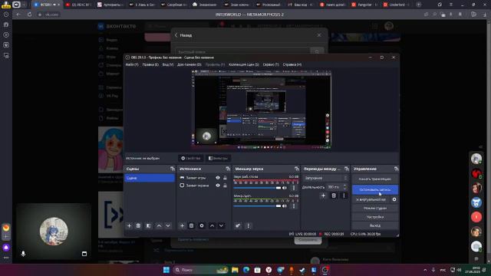491x276 pixels.
Task: Toggle the virtual camera button
Action: click(371, 199)
